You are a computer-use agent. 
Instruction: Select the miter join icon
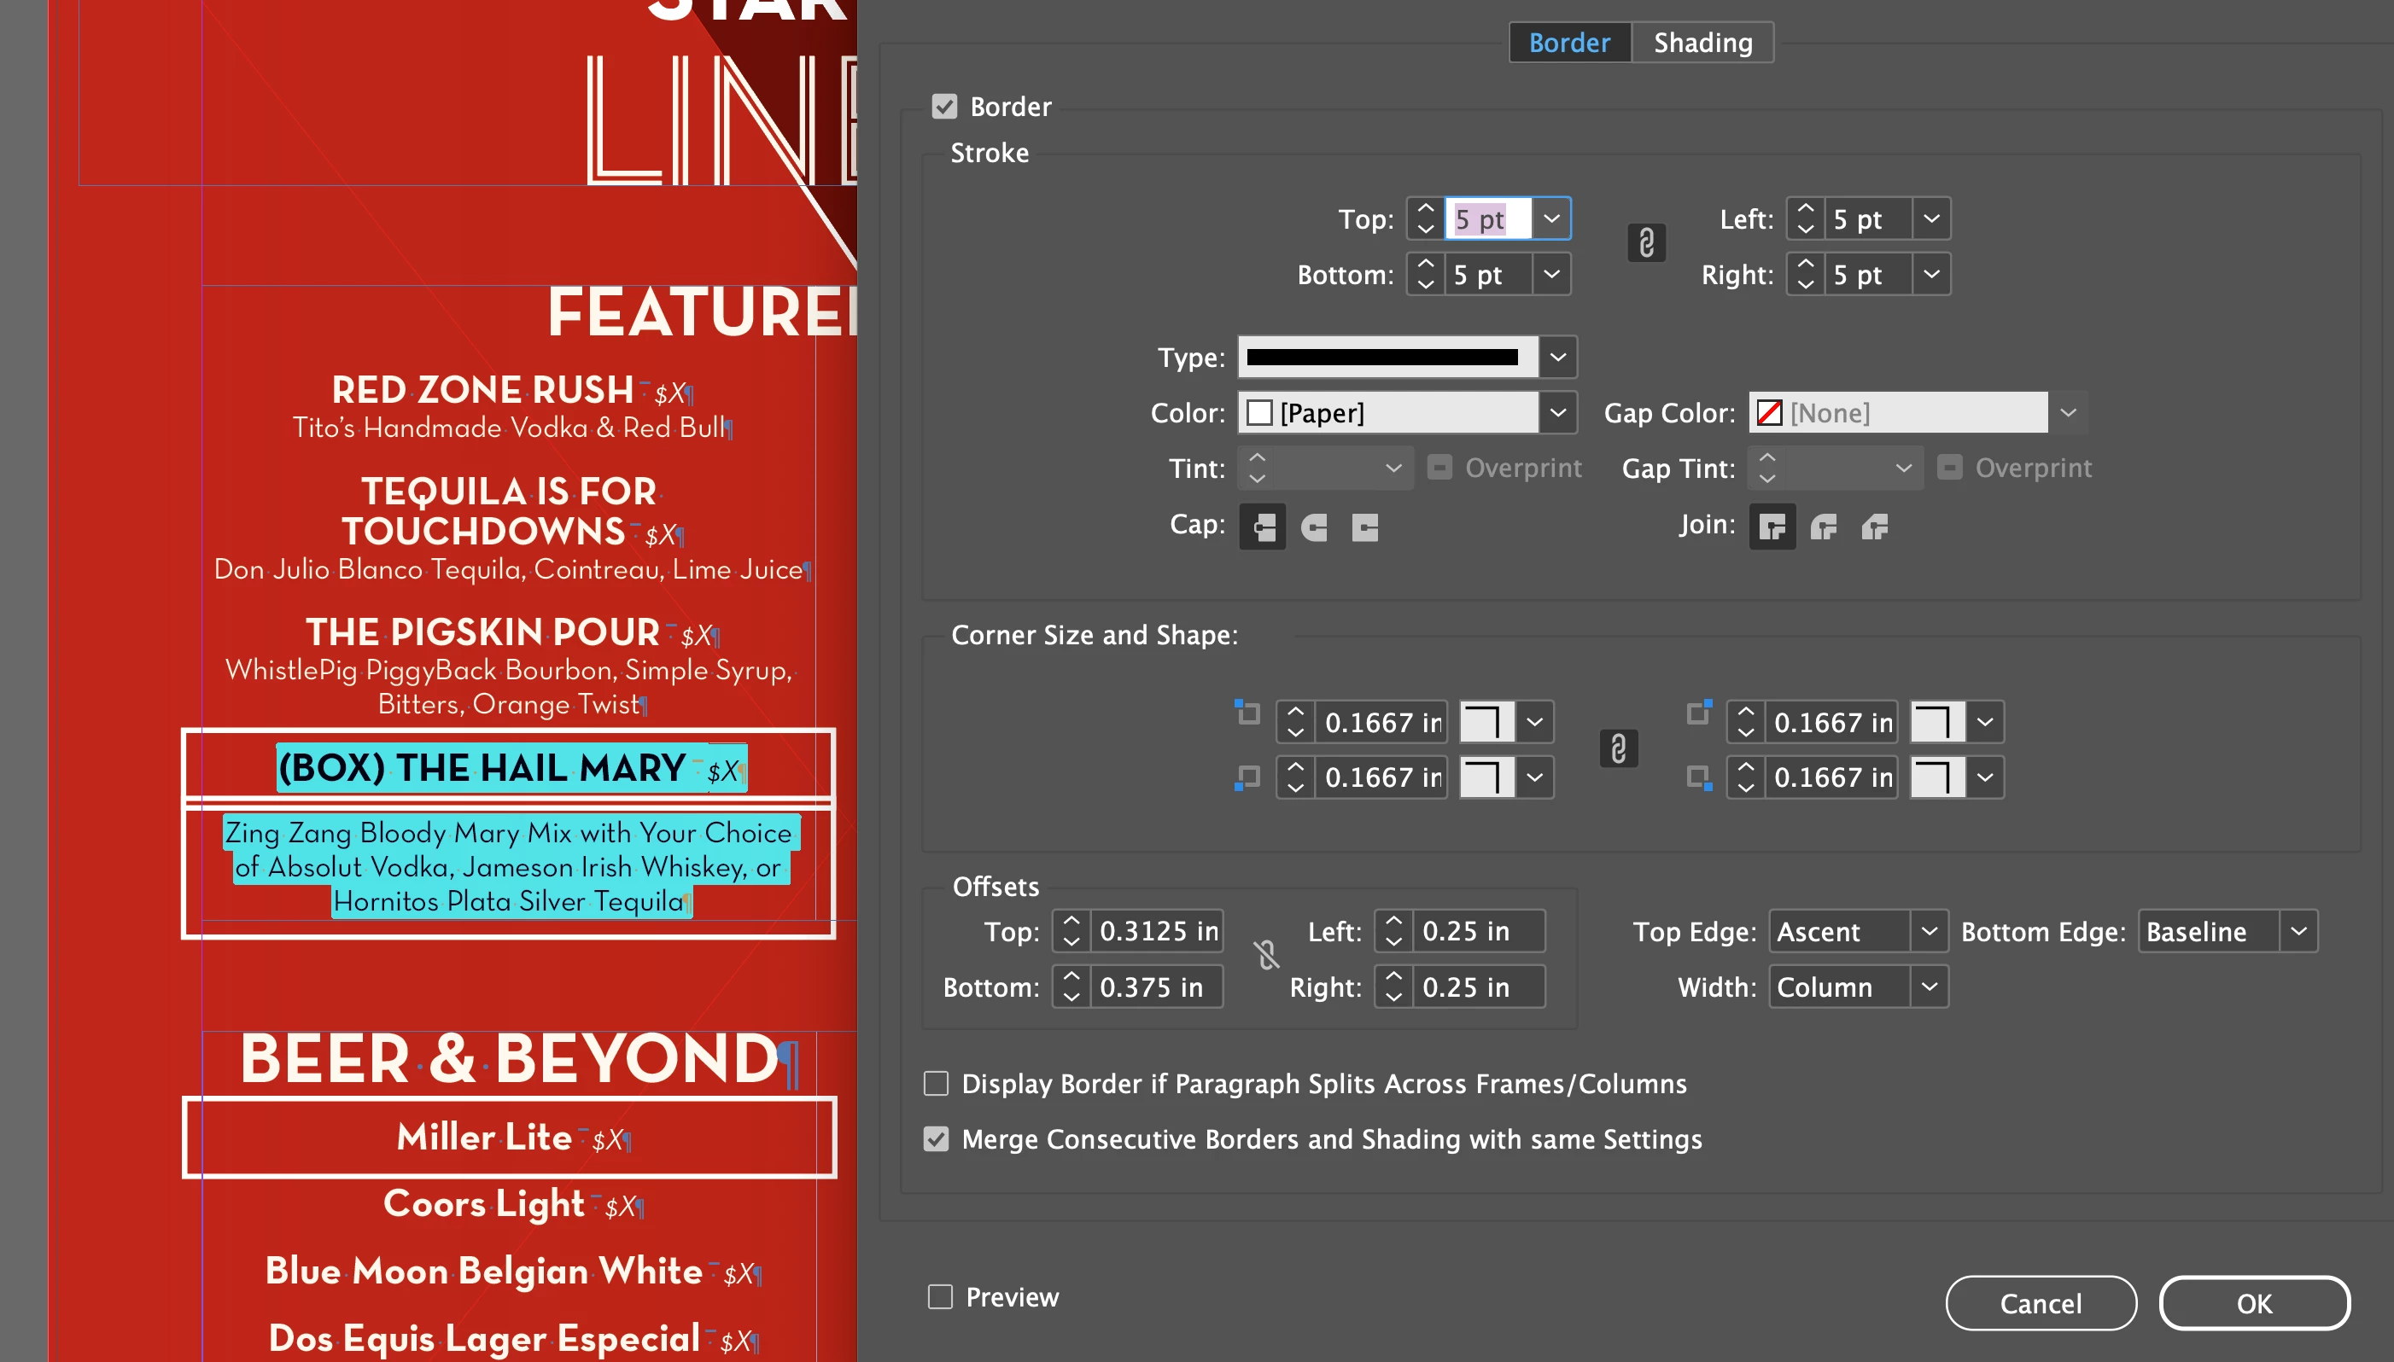(x=1772, y=527)
